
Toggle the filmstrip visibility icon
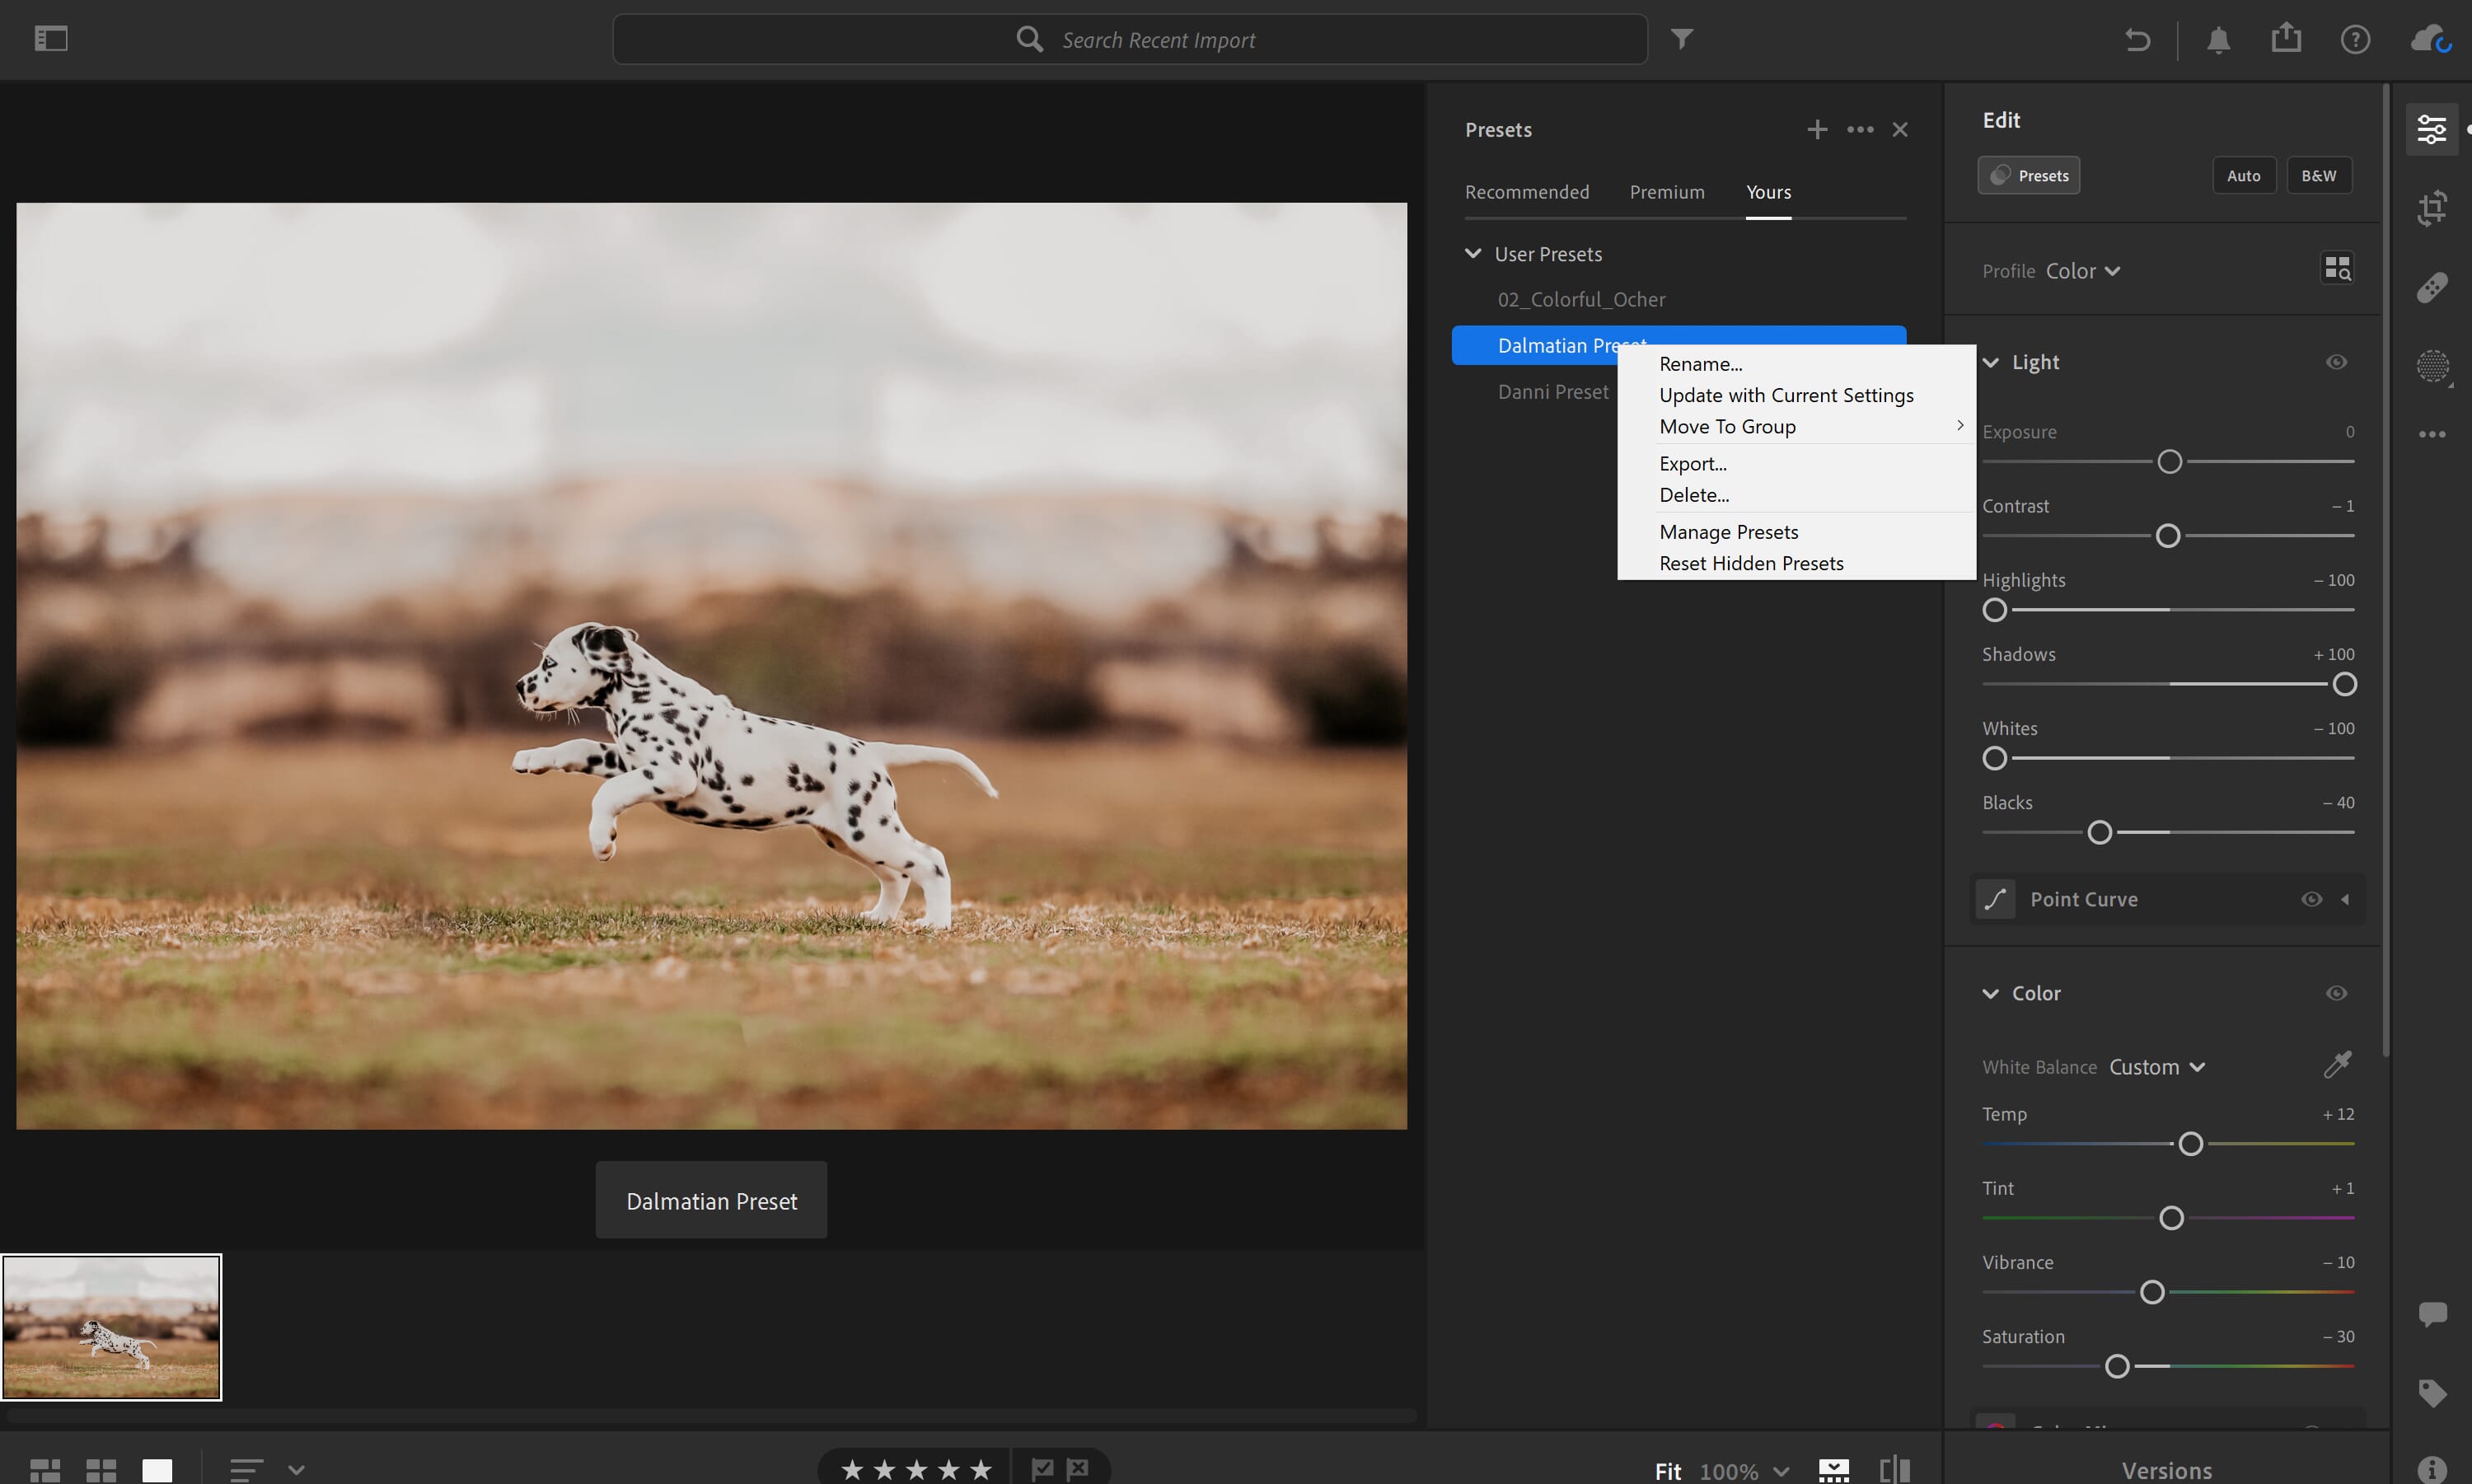tap(1833, 1470)
